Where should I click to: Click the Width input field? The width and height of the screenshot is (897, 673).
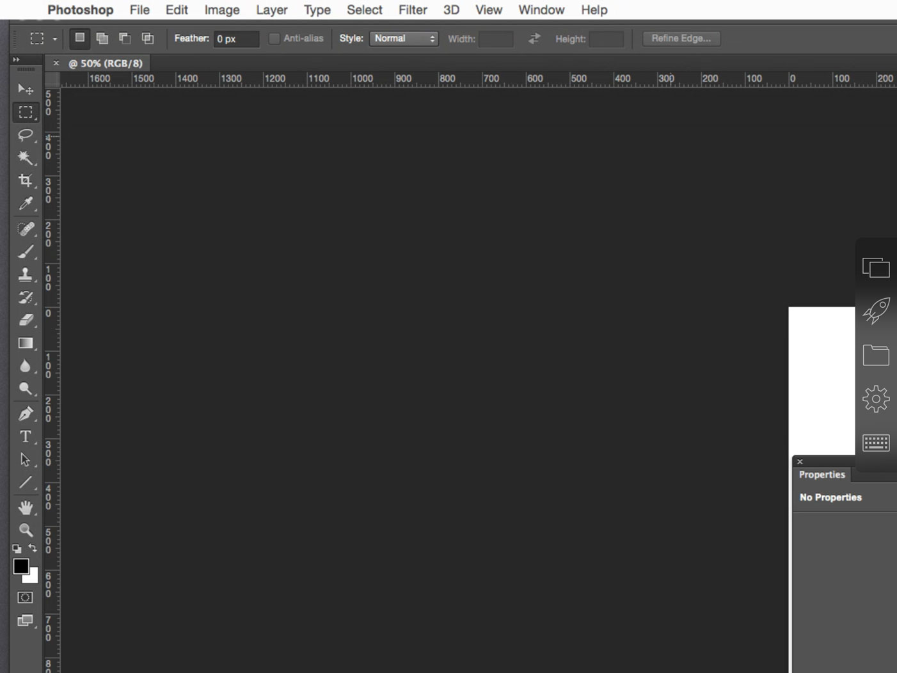(x=496, y=39)
